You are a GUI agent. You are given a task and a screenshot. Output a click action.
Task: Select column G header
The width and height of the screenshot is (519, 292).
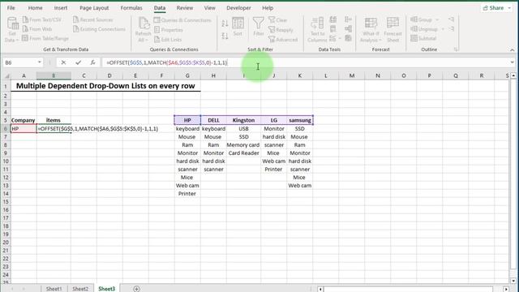tap(187, 75)
